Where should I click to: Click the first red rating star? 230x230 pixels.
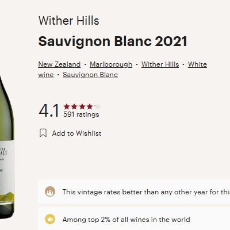tap(67, 106)
